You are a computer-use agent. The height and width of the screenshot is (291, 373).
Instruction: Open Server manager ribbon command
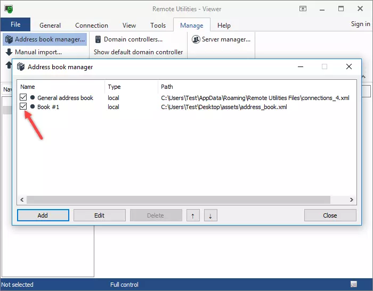(221, 39)
